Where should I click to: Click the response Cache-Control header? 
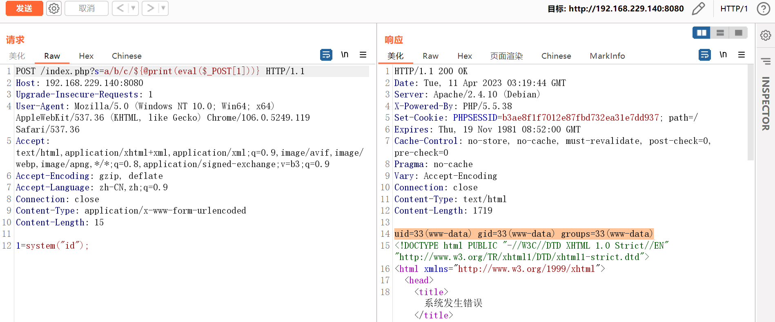click(552, 147)
